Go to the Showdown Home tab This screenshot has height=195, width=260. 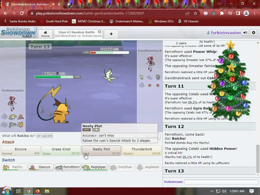[45, 34]
